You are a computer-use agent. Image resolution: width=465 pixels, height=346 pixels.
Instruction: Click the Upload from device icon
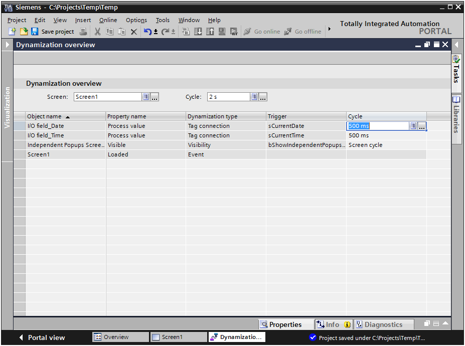(x=210, y=32)
